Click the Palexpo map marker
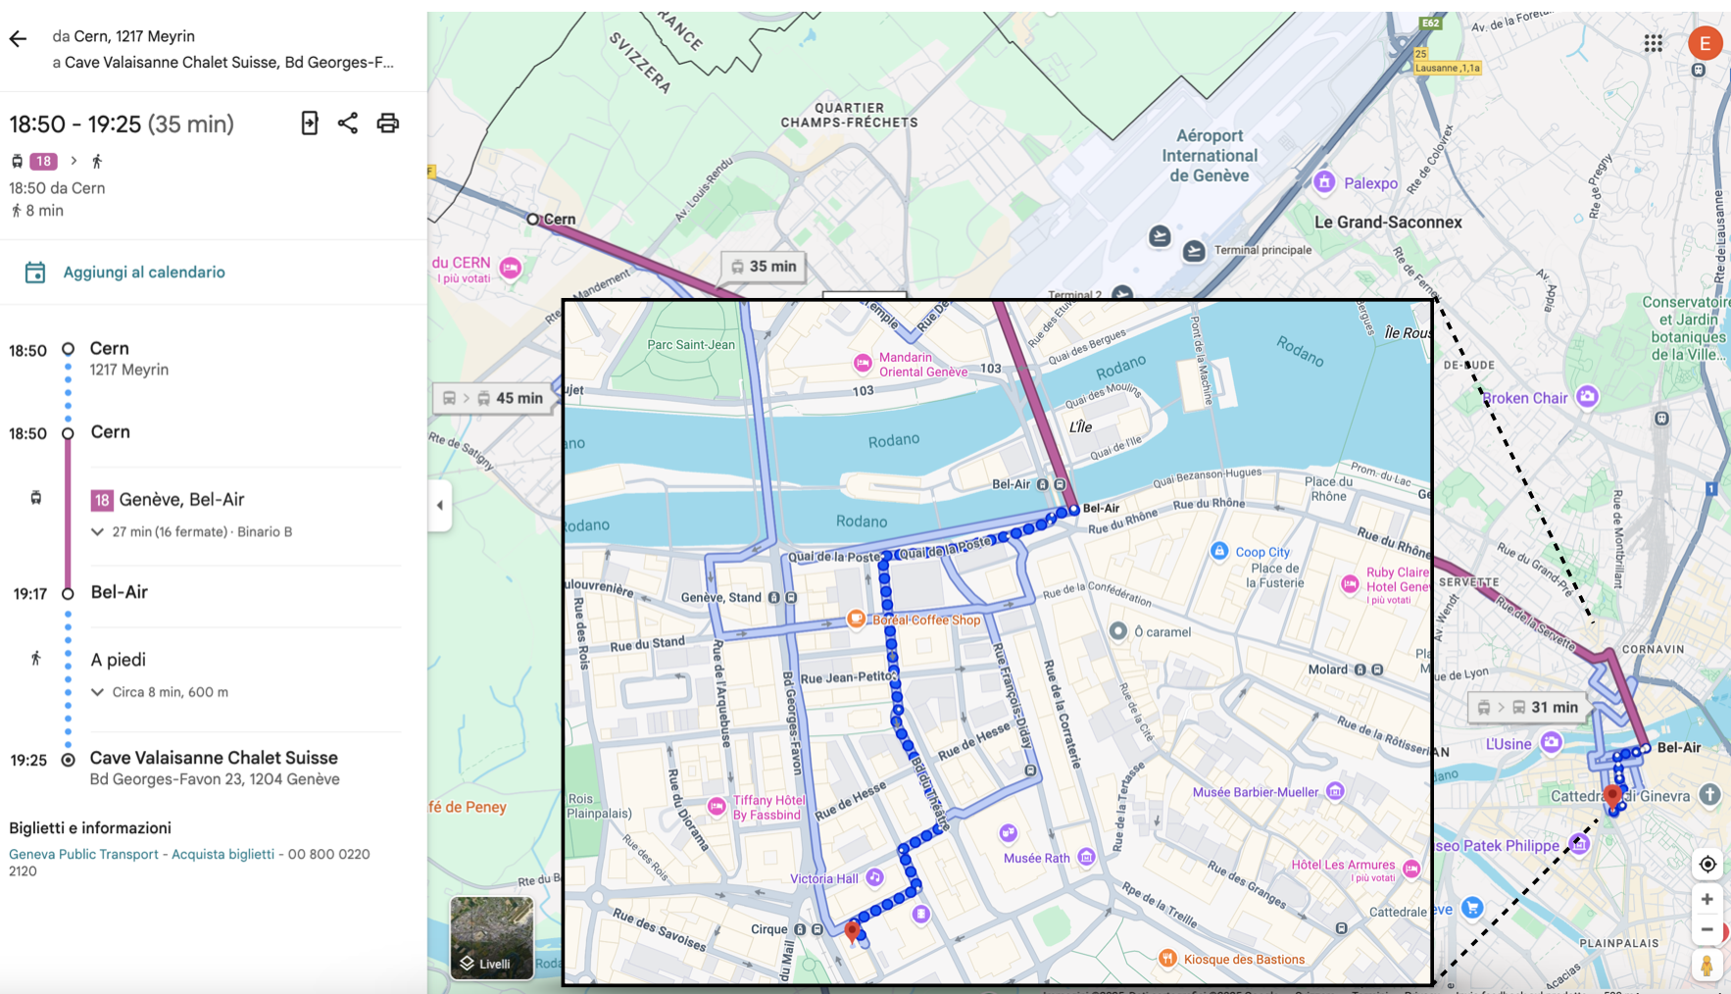This screenshot has height=994, width=1731. pyautogui.click(x=1324, y=182)
